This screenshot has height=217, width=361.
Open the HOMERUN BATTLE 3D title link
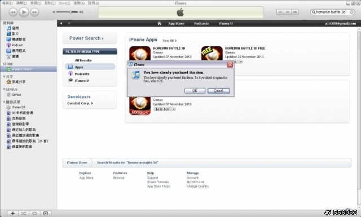coord(169,48)
